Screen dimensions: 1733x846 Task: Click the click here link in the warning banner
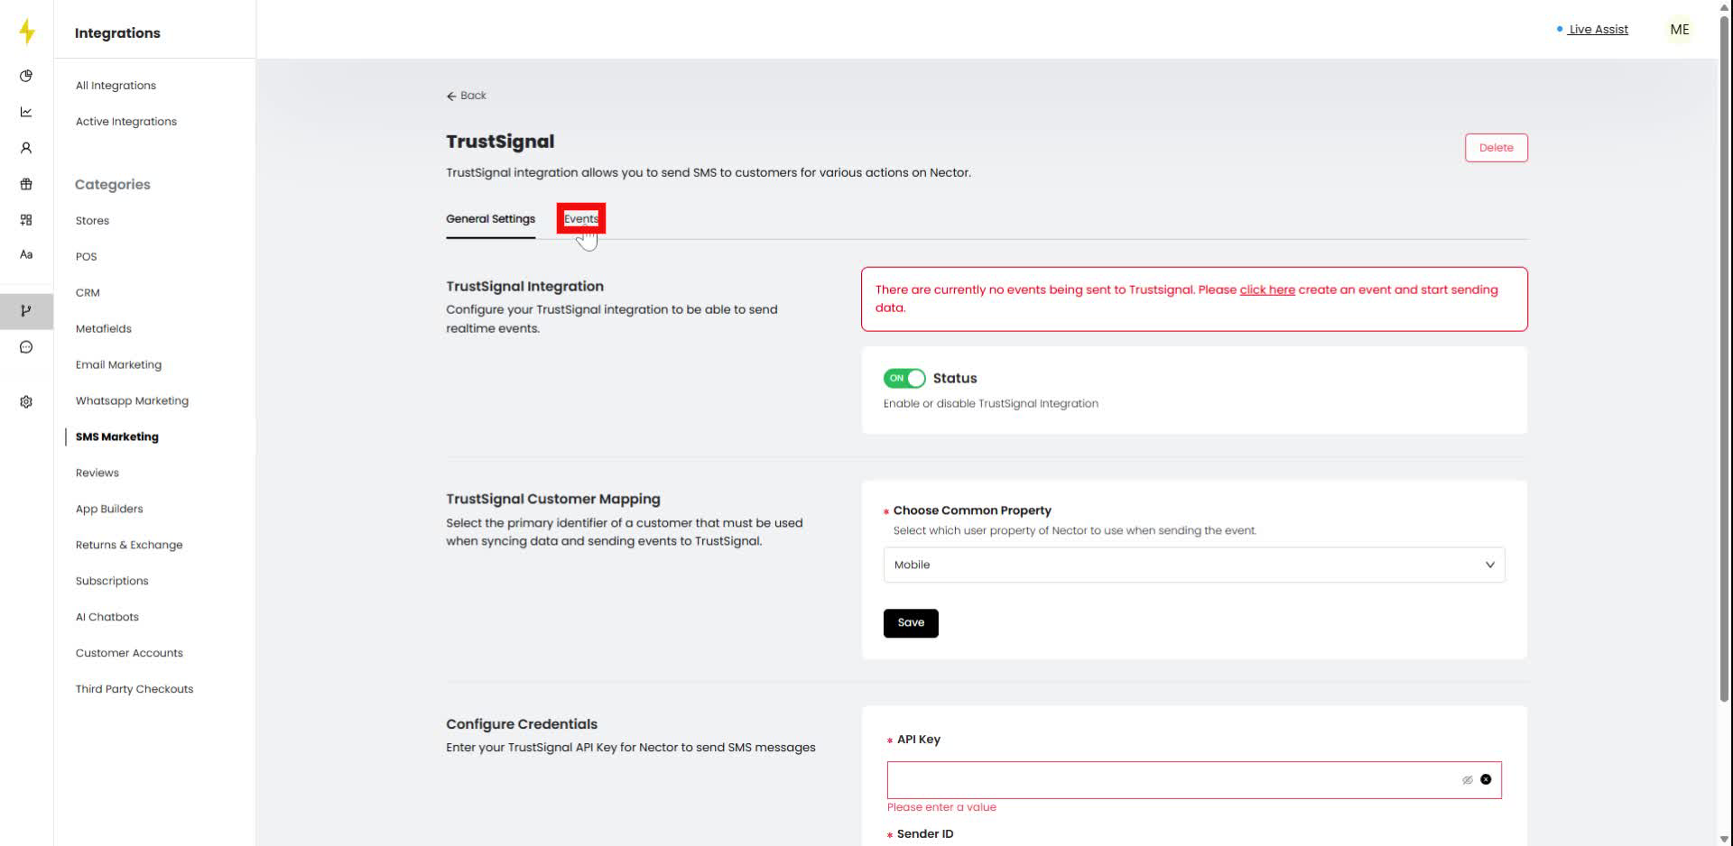click(x=1267, y=290)
